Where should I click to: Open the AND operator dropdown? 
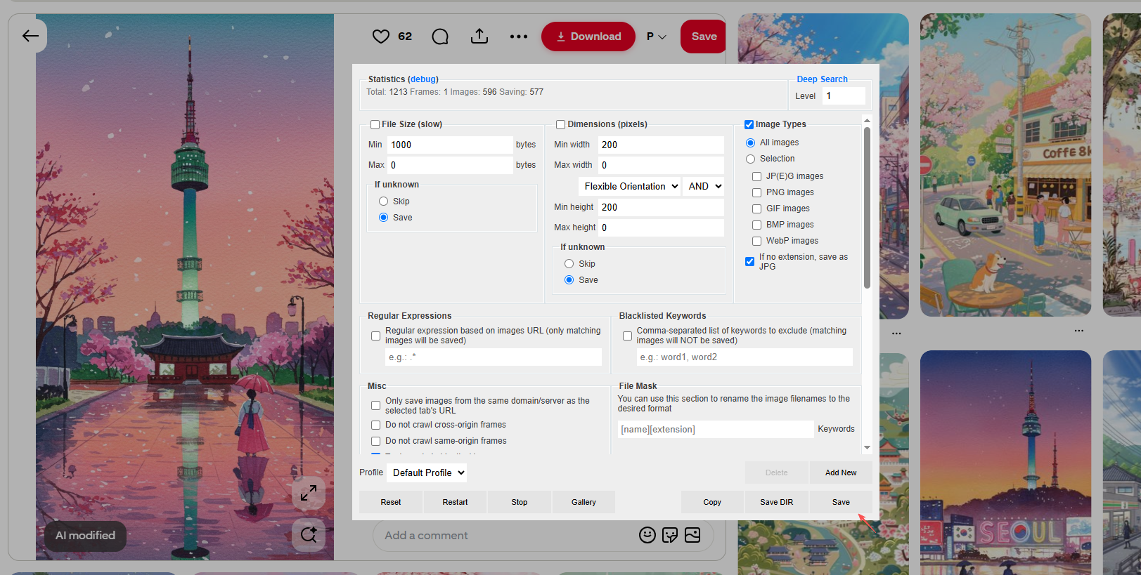tap(704, 186)
